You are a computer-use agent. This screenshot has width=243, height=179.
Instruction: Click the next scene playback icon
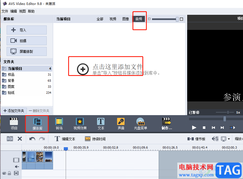click(232, 127)
